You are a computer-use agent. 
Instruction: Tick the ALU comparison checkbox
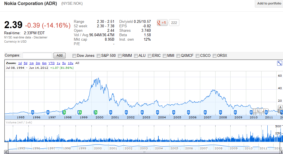(x=136, y=56)
